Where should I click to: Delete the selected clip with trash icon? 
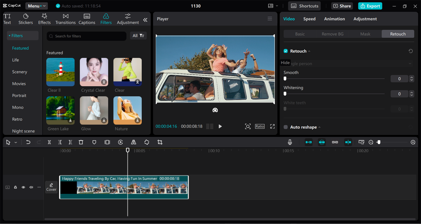coord(81,142)
